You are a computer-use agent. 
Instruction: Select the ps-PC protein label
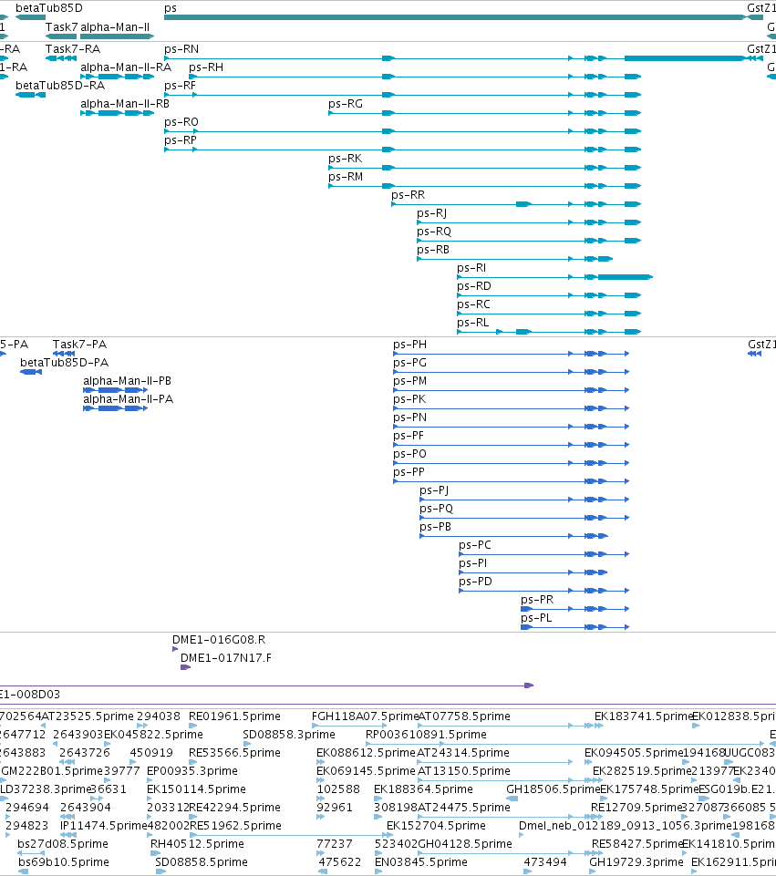[475, 545]
